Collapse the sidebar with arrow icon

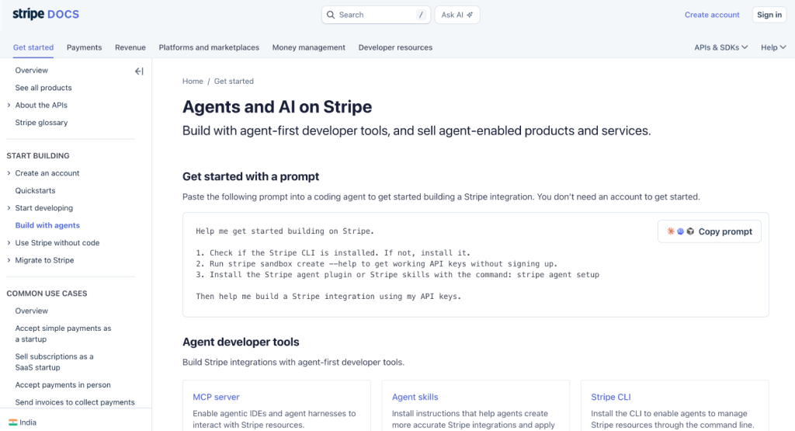tap(139, 71)
